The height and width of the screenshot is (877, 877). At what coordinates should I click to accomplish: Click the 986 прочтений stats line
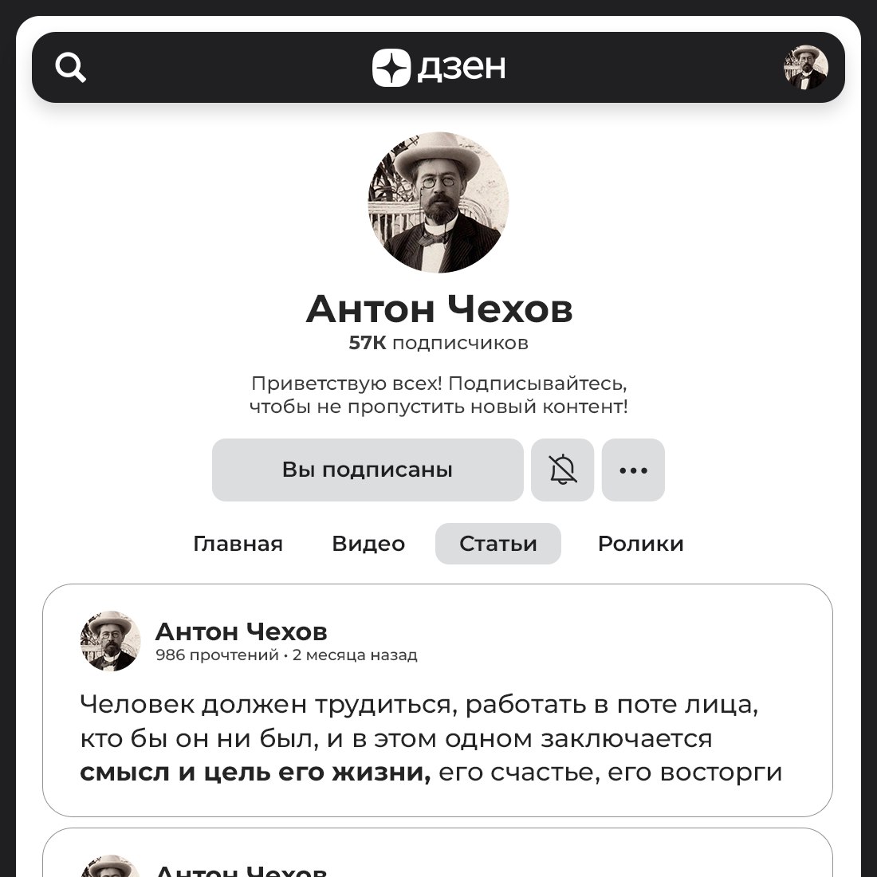(x=286, y=655)
